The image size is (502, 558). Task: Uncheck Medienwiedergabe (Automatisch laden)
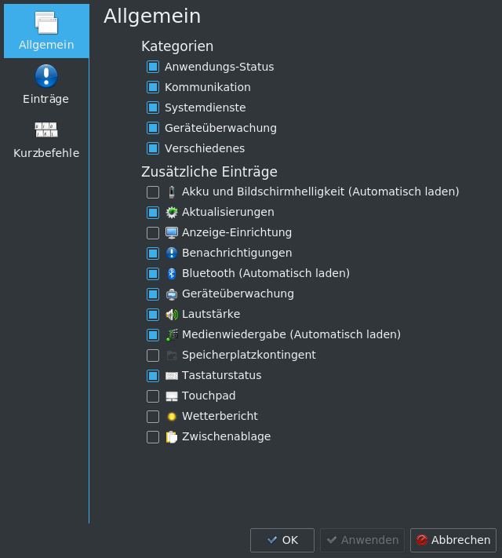(153, 335)
